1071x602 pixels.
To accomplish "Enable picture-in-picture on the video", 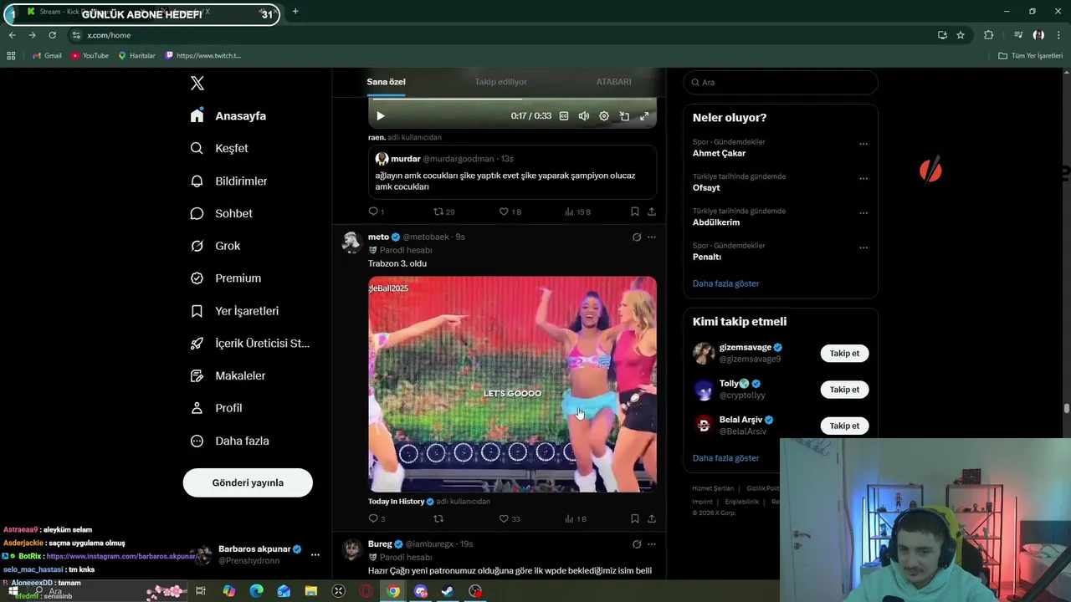I will pyautogui.click(x=624, y=116).
